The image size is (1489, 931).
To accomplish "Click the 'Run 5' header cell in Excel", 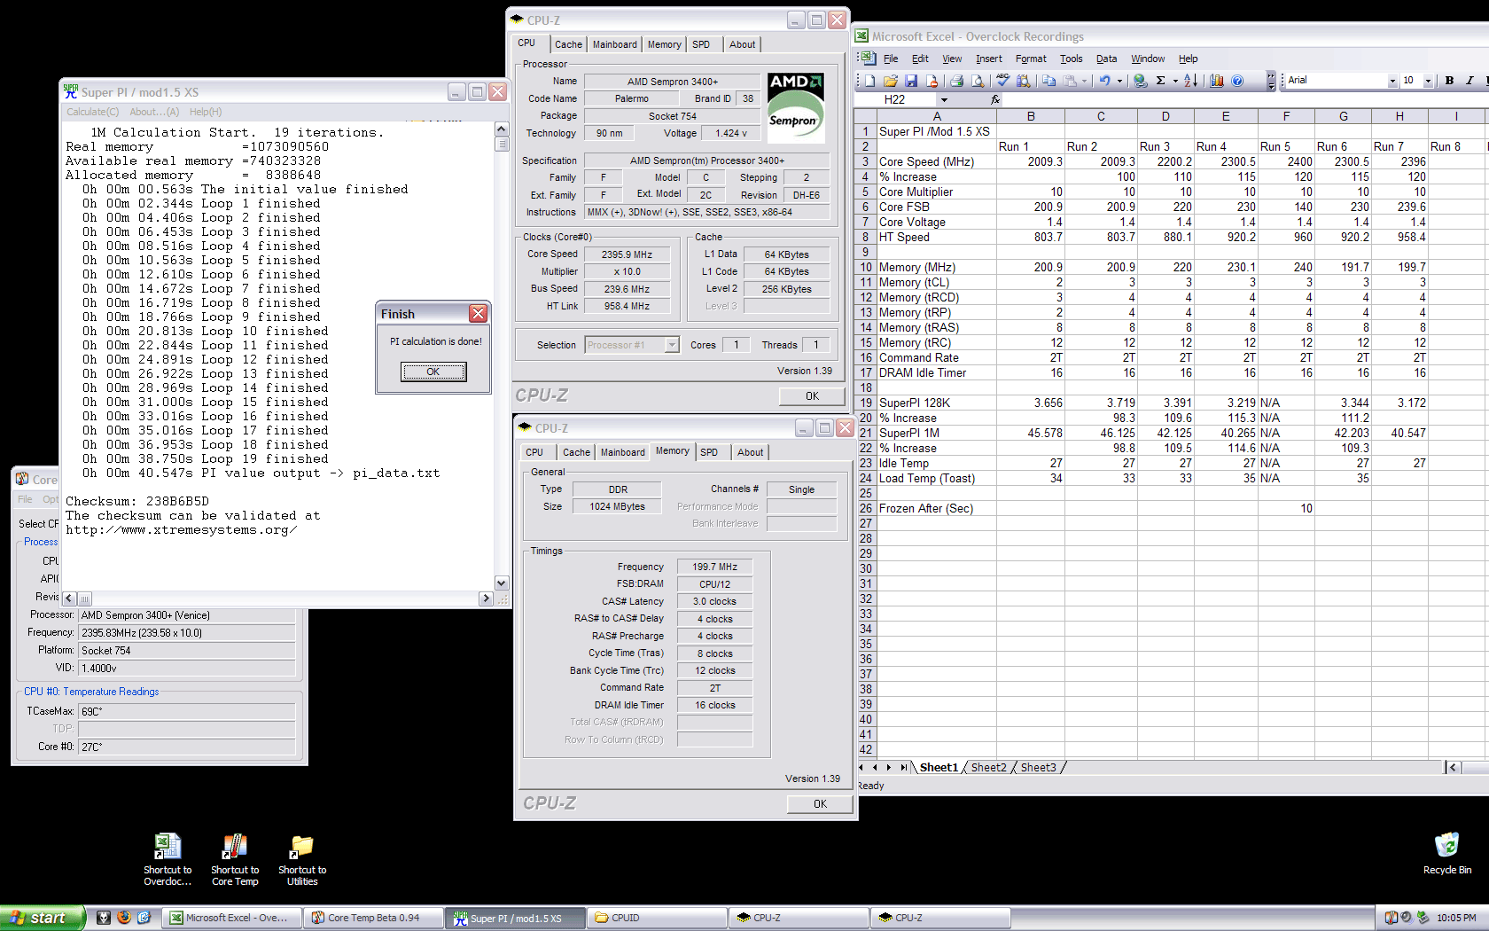I will click(1286, 146).
